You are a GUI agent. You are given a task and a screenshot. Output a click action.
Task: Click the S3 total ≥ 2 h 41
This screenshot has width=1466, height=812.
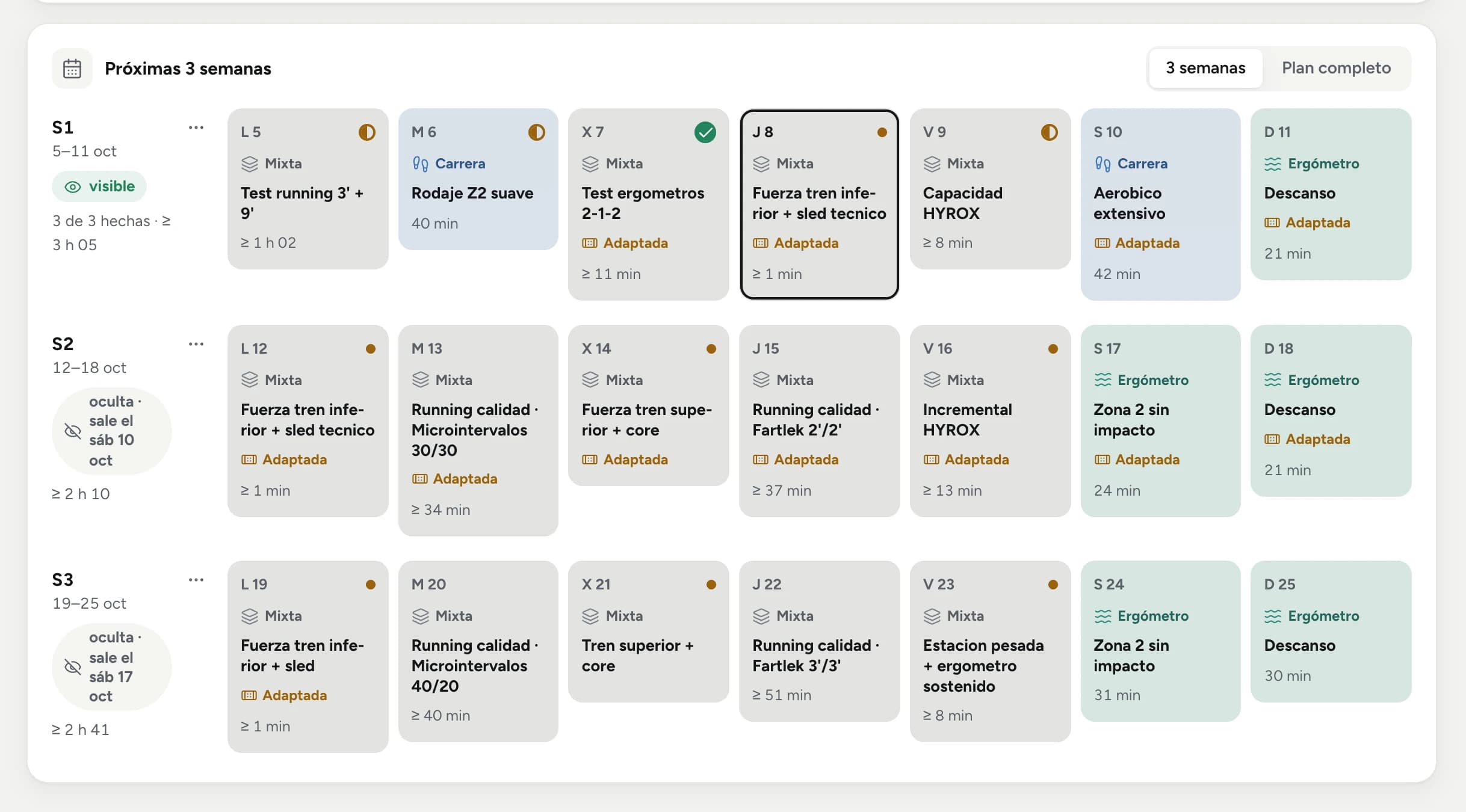(x=81, y=730)
